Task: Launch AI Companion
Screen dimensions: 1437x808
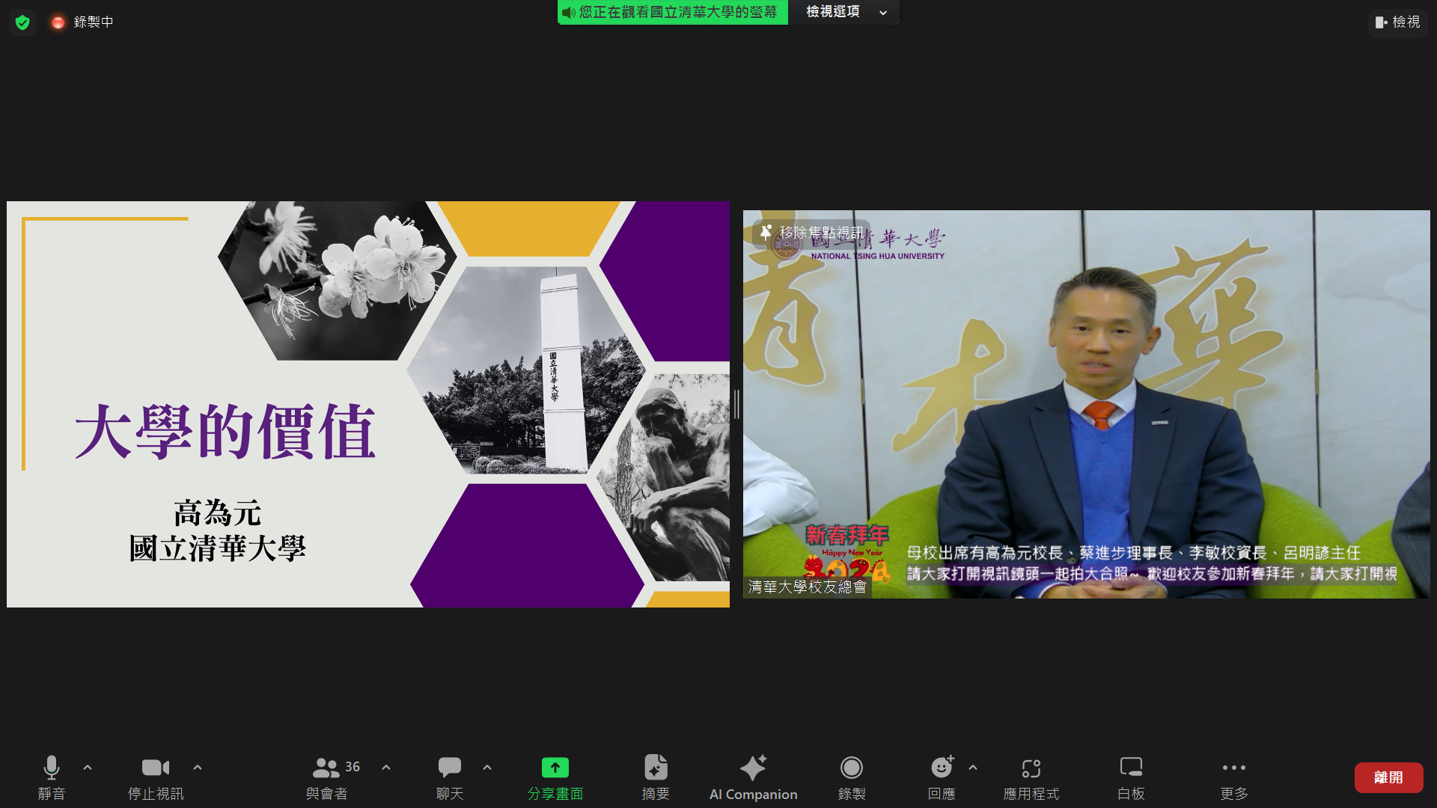Action: [753, 777]
